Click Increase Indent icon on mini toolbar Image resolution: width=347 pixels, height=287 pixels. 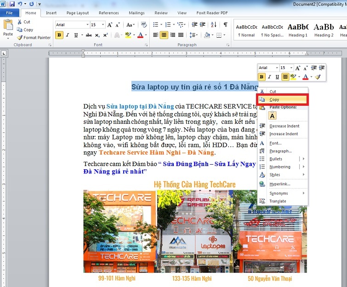[322, 68]
